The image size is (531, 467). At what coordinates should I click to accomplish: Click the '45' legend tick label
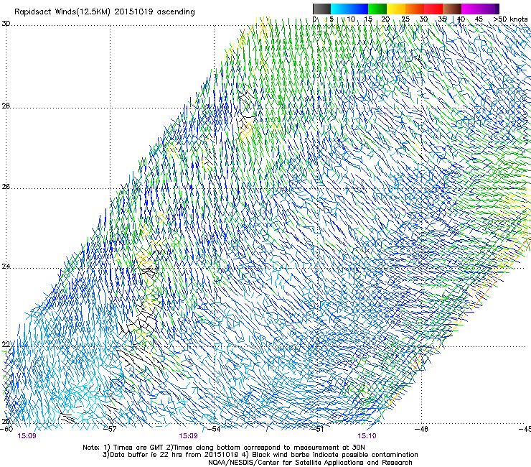(x=479, y=19)
